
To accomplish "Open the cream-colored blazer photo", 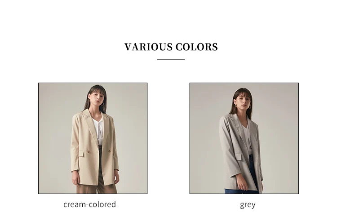I will (93, 138).
